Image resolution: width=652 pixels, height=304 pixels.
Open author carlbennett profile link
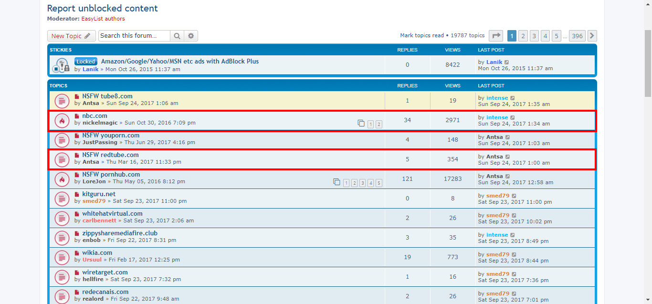[x=99, y=220]
